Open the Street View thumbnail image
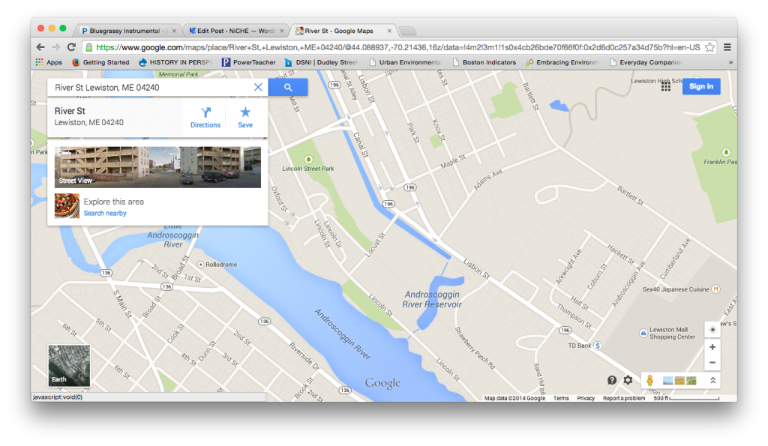768x446 pixels. click(x=158, y=167)
